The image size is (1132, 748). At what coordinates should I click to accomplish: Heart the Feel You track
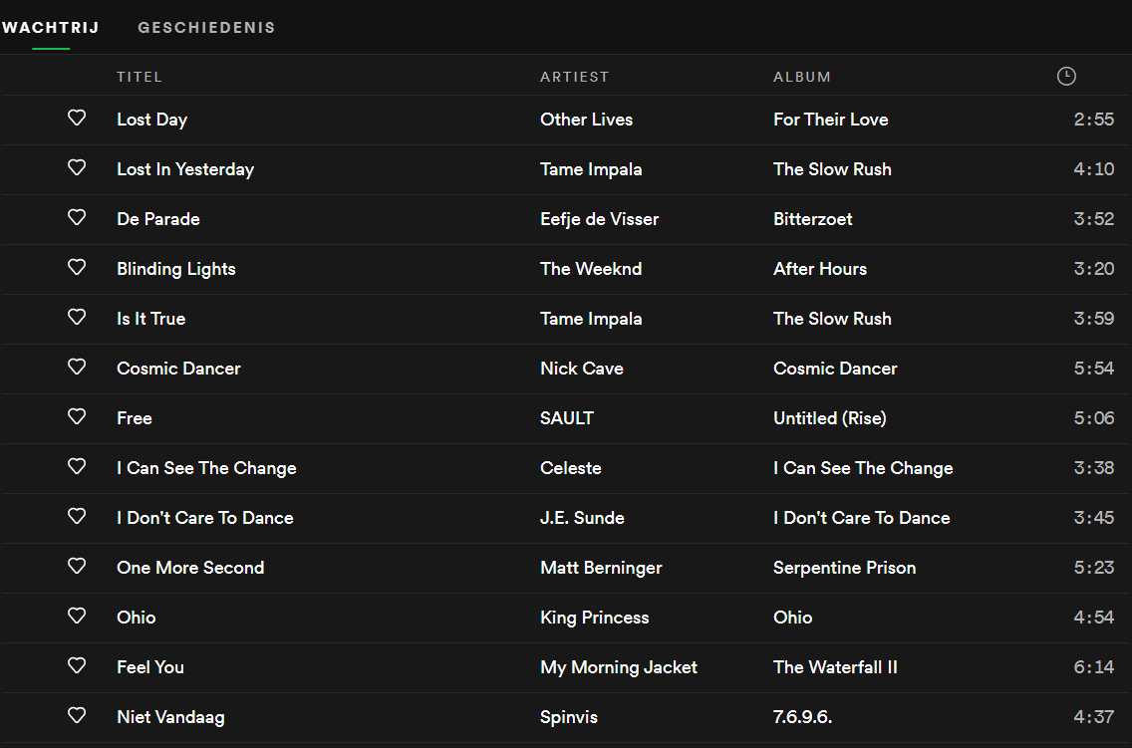[77, 665]
